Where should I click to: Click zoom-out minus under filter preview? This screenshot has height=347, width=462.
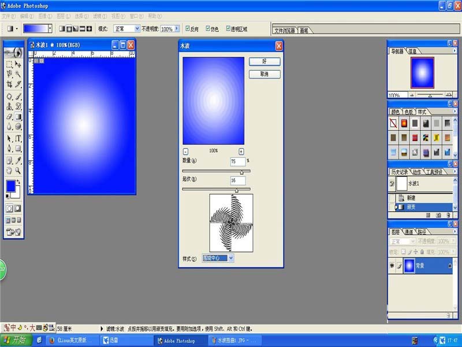185,152
